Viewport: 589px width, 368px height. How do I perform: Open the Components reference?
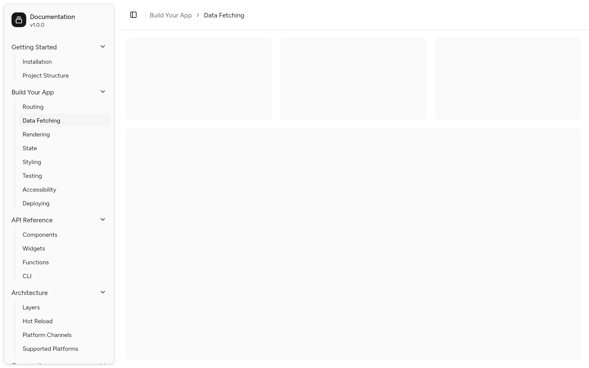click(64, 235)
